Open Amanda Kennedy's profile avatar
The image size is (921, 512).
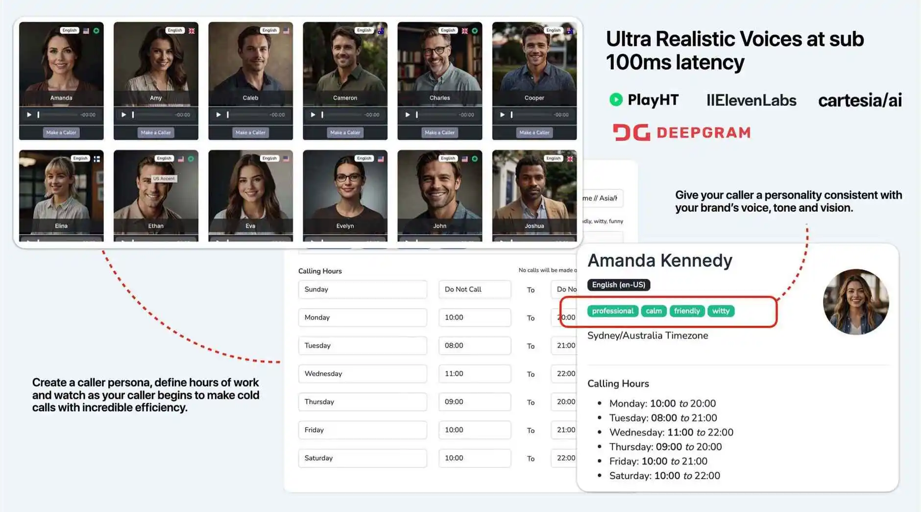(x=855, y=303)
